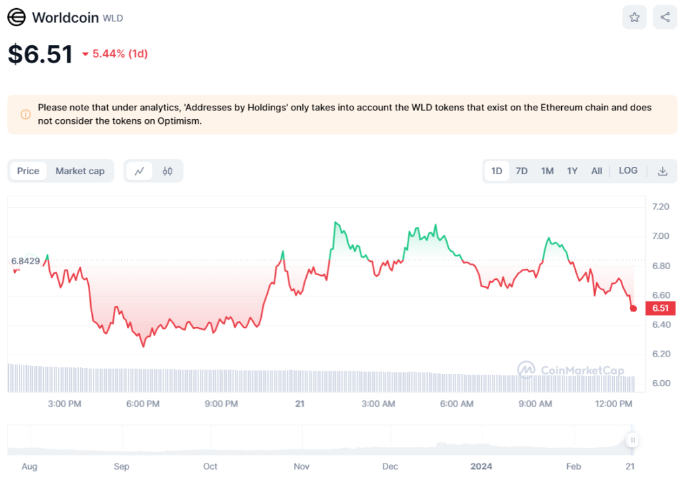Set chart range to 1M

tap(547, 171)
